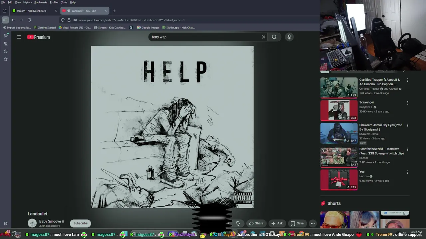This screenshot has height=239, width=426.
Task: Go forward with the browser forward arrow
Action: tap(21, 20)
